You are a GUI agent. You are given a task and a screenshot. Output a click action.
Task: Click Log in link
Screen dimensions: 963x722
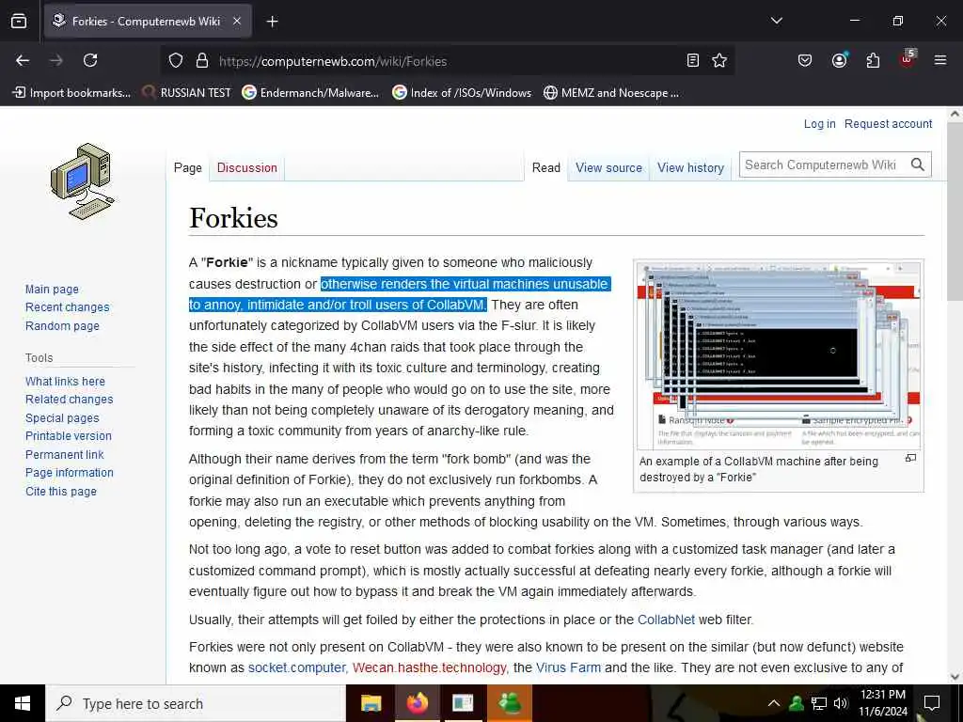coord(819,124)
